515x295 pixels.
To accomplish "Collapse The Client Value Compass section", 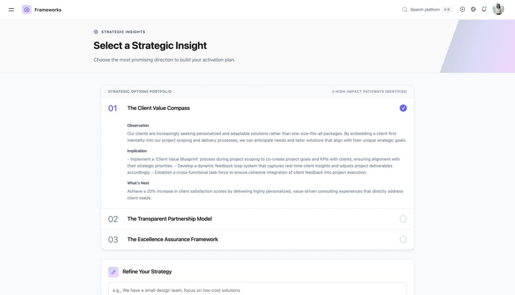I will point(158,108).
